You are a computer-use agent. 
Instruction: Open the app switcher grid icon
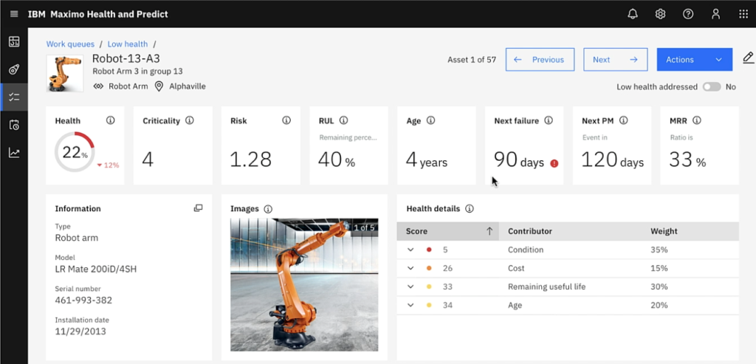point(743,14)
